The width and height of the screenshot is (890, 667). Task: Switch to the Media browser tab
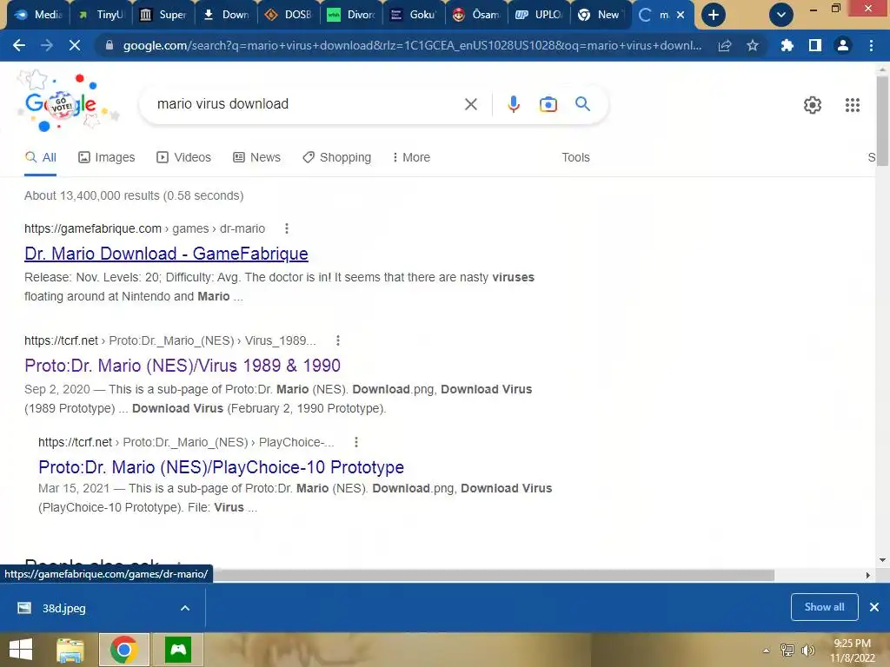(x=38, y=15)
